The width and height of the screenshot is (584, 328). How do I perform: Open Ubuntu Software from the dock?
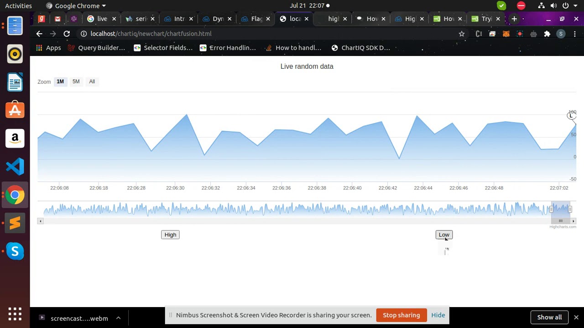coord(15,110)
